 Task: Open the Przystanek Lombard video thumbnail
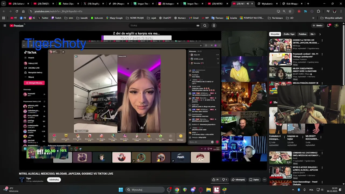pos(280,59)
